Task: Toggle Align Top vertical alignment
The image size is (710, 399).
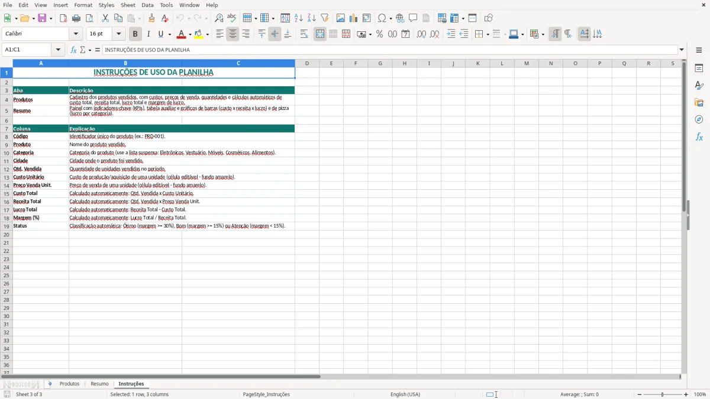Action: point(262,34)
